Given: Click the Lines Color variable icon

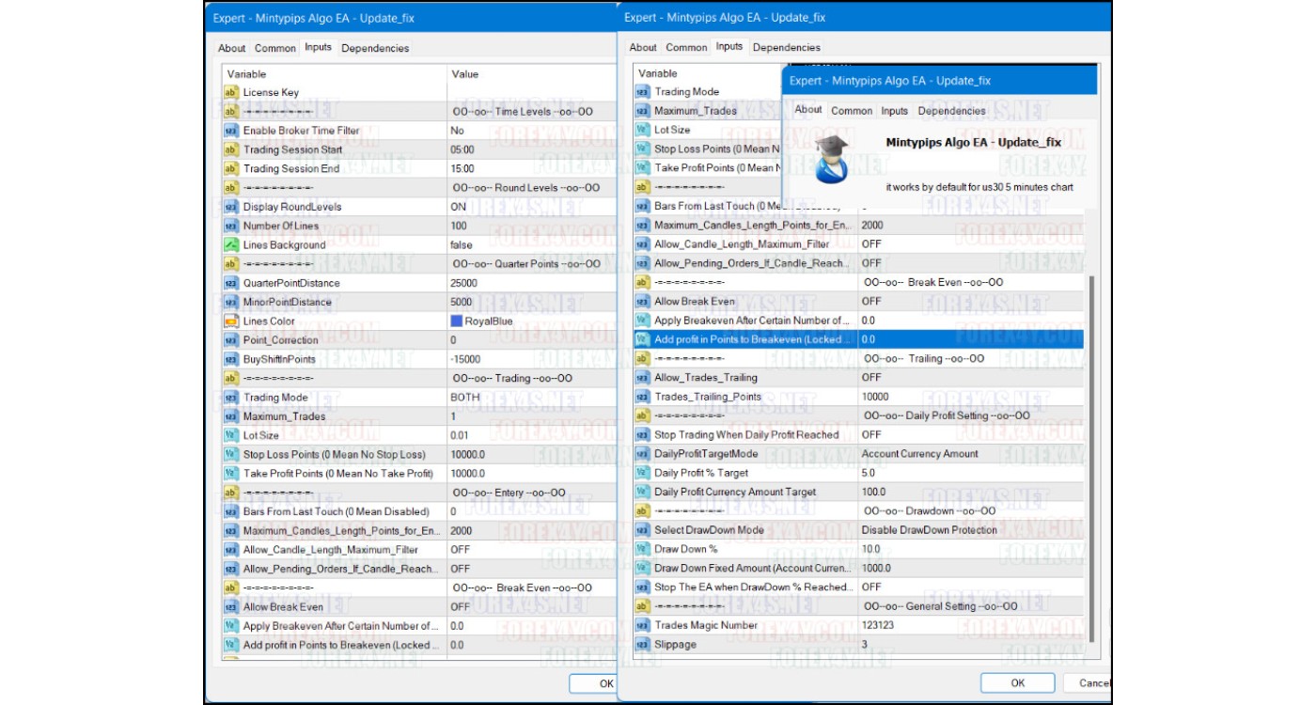Looking at the screenshot, I should [x=231, y=321].
